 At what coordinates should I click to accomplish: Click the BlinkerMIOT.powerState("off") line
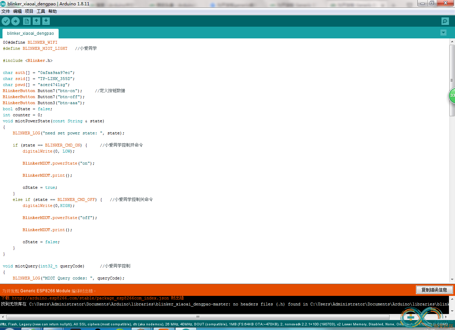pos(60,218)
